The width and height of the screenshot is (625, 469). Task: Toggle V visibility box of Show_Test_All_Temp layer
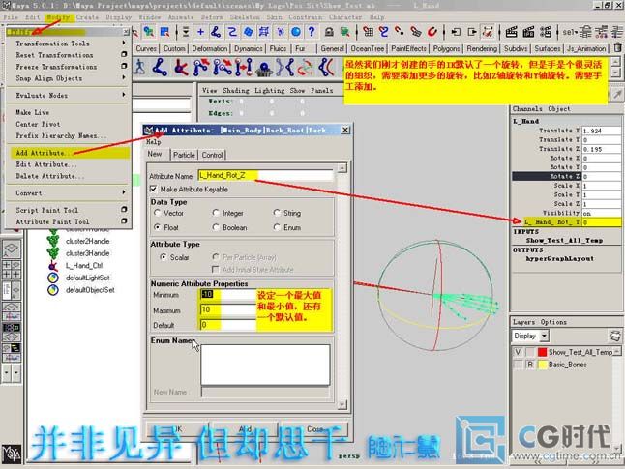click(x=518, y=352)
